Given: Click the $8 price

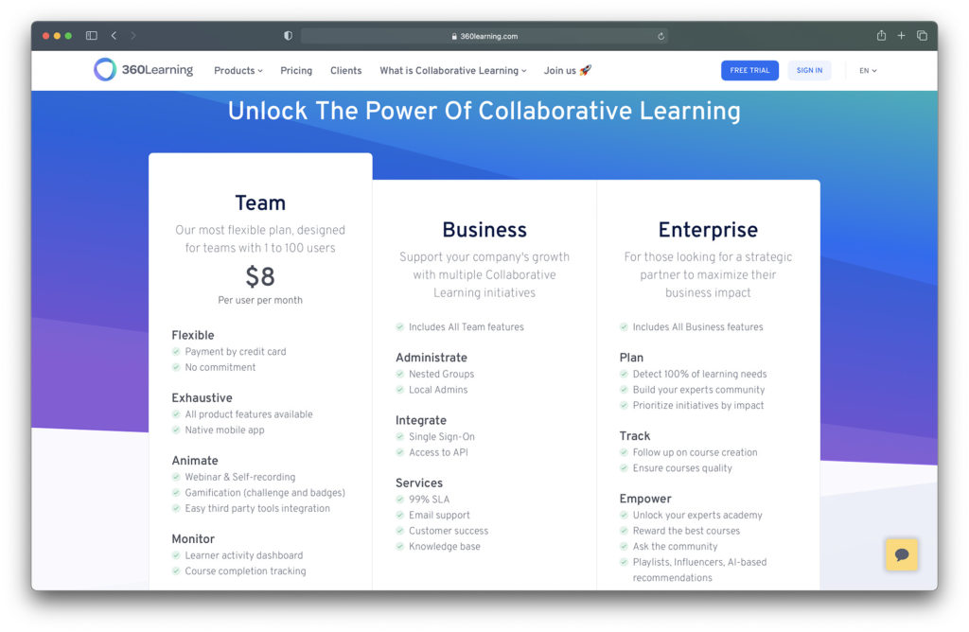Looking at the screenshot, I should [260, 276].
